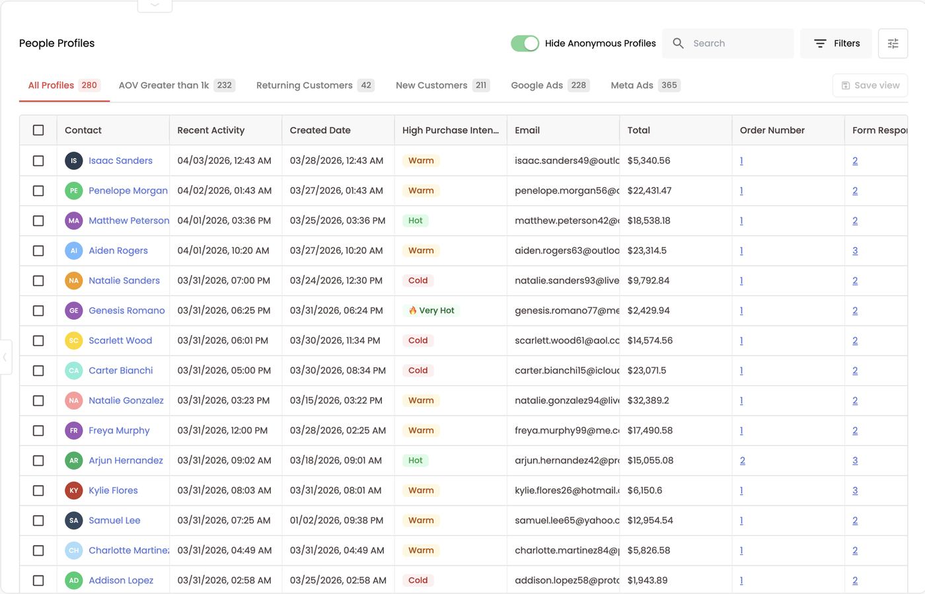Click Freya Murphy FR avatar

73,430
